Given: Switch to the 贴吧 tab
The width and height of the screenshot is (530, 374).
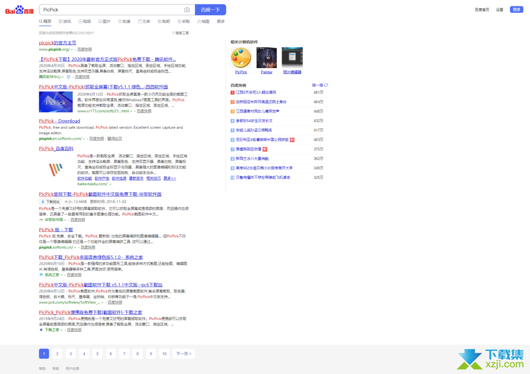Looking at the screenshot, I should (163, 21).
